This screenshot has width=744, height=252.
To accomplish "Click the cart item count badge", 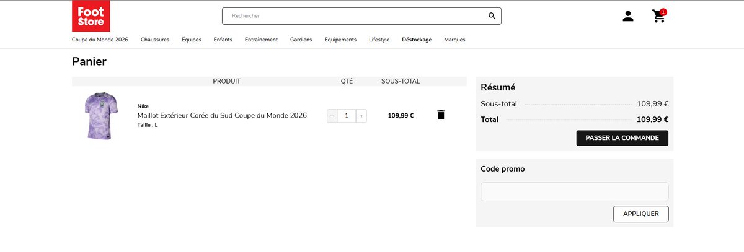I will tap(663, 12).
